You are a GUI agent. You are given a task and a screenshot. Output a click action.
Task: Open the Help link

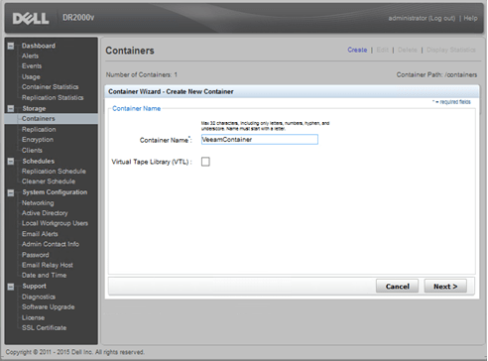click(x=470, y=18)
